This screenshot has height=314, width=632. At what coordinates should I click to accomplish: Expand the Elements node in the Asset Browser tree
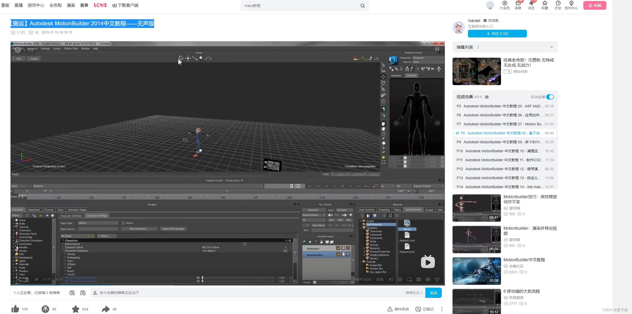pos(365,248)
